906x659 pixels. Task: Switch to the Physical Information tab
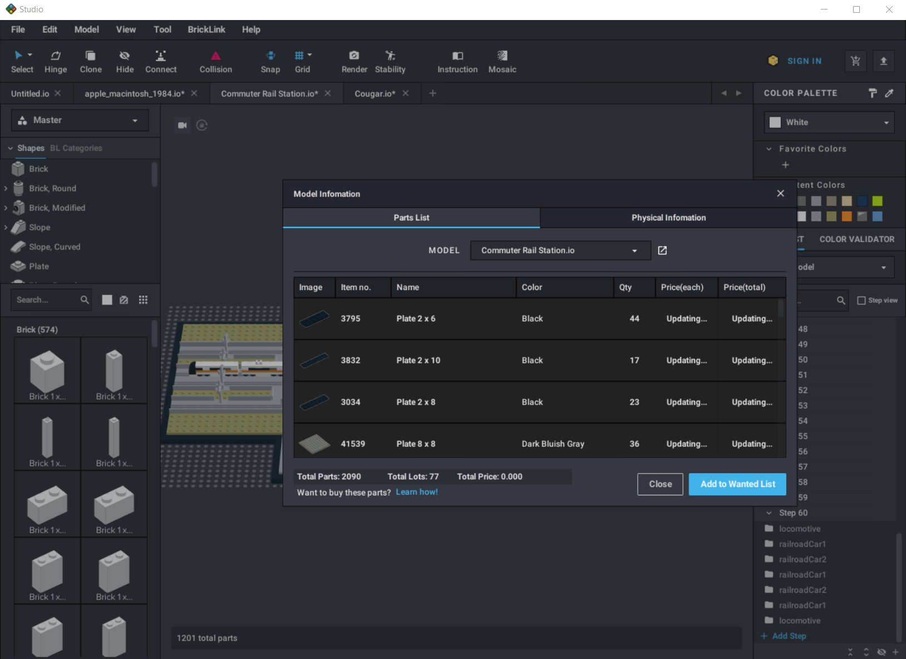668,218
